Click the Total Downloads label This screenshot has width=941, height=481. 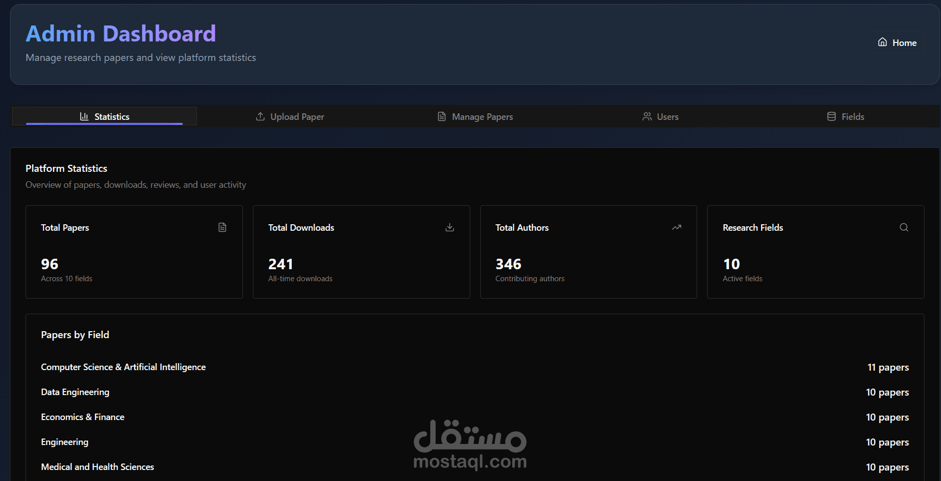point(301,228)
